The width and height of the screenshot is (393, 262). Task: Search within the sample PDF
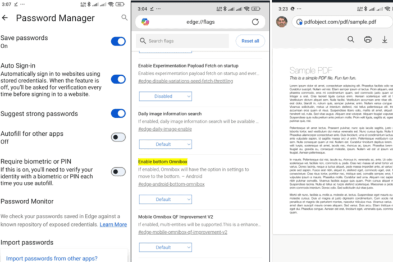[x=351, y=39]
